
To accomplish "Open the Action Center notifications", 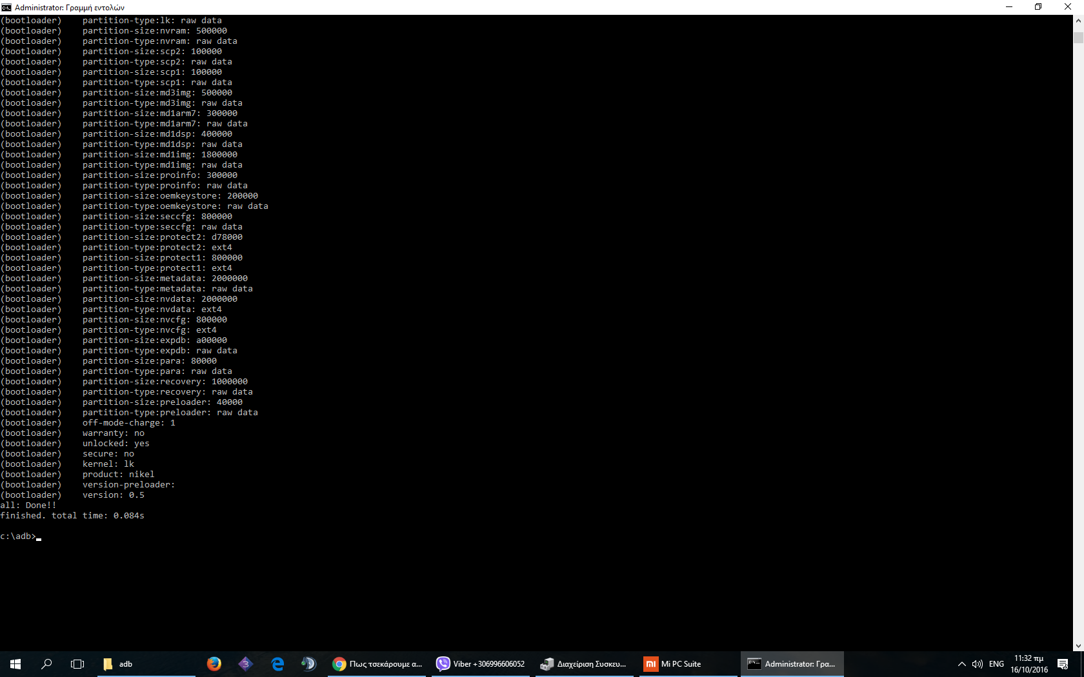I will point(1063,663).
